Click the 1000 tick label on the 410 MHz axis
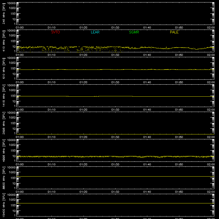 tap(12, 36)
